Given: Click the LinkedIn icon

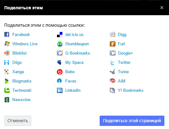Looking at the screenshot, I should coord(60,90).
